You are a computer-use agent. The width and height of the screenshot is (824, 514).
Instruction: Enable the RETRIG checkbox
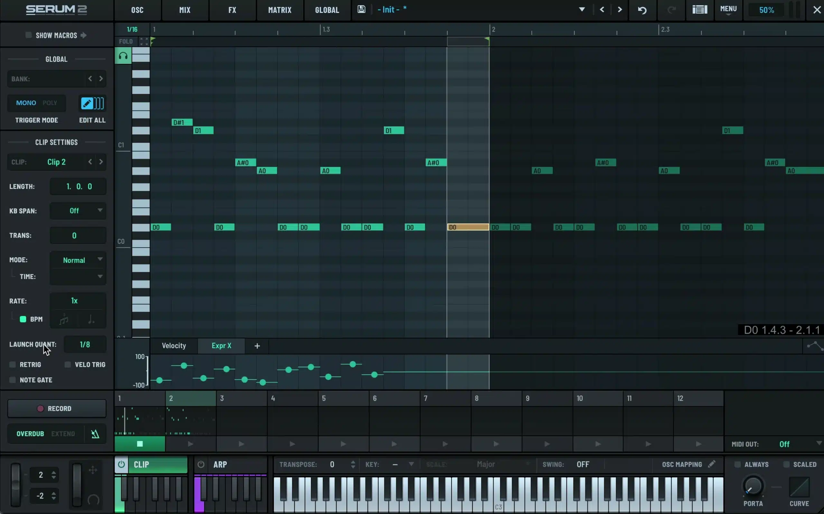point(13,365)
